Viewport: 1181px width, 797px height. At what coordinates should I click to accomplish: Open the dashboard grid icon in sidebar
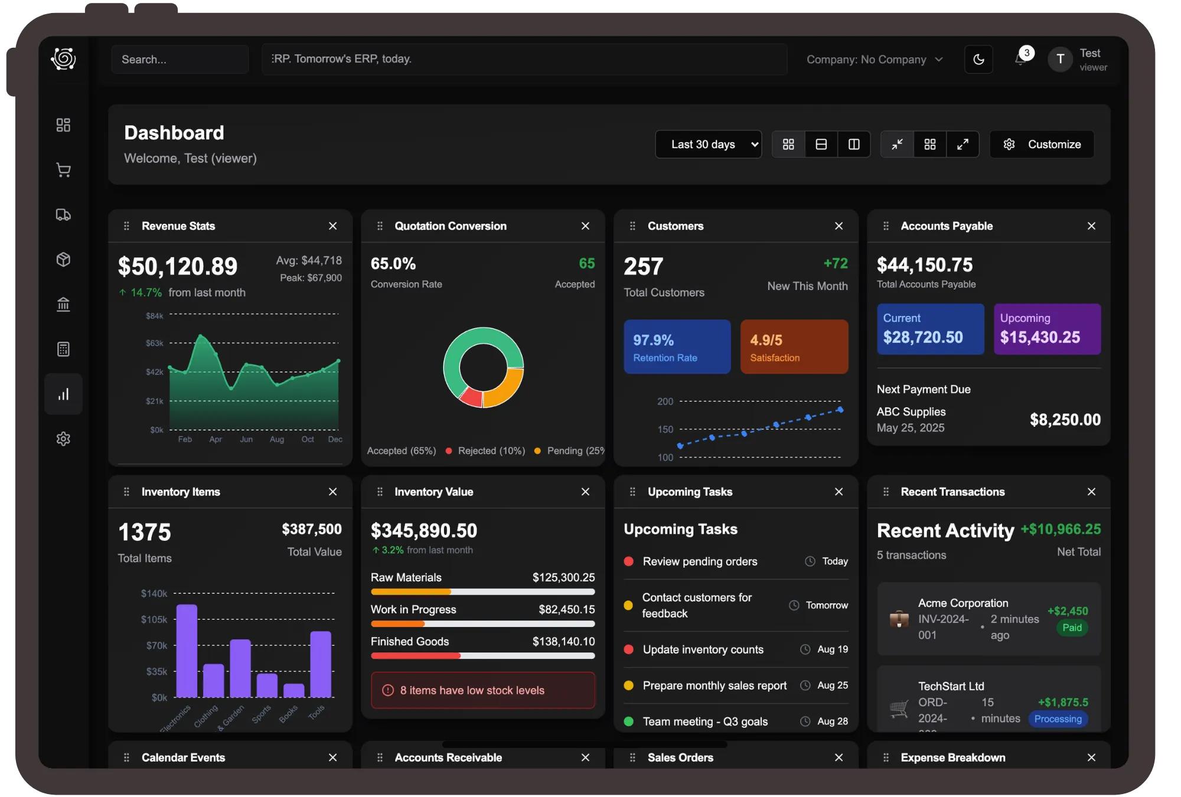point(63,125)
